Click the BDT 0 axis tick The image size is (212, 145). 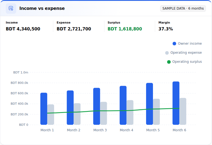pyautogui.click(x=24, y=125)
